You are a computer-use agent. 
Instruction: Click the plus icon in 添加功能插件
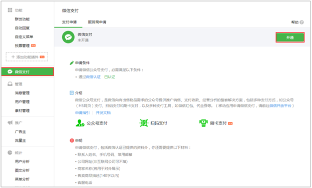tap(13, 57)
